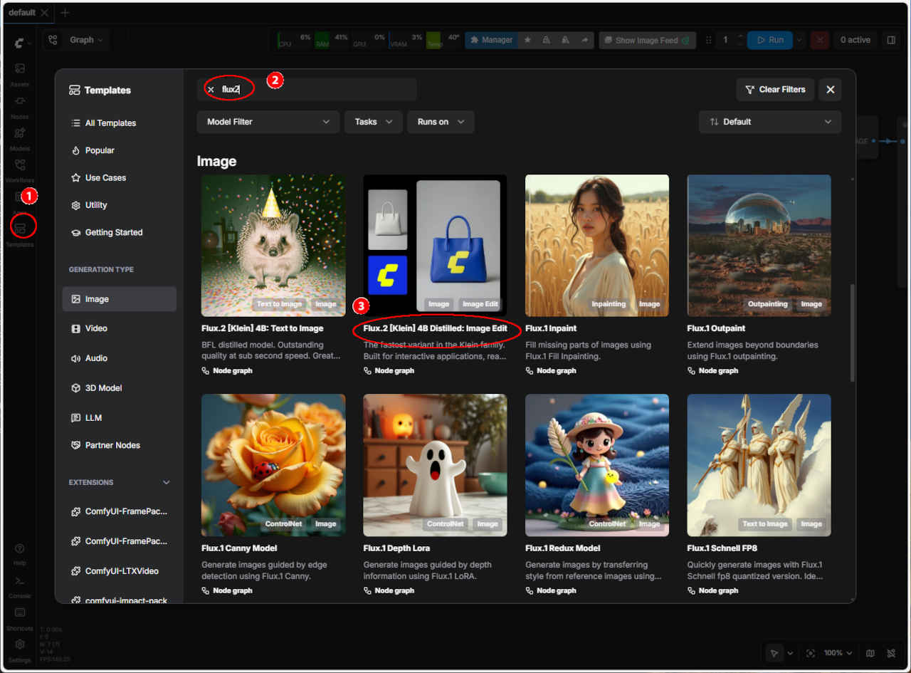911x673 pixels.
Task: Close the Templates dialog
Action: [830, 90]
